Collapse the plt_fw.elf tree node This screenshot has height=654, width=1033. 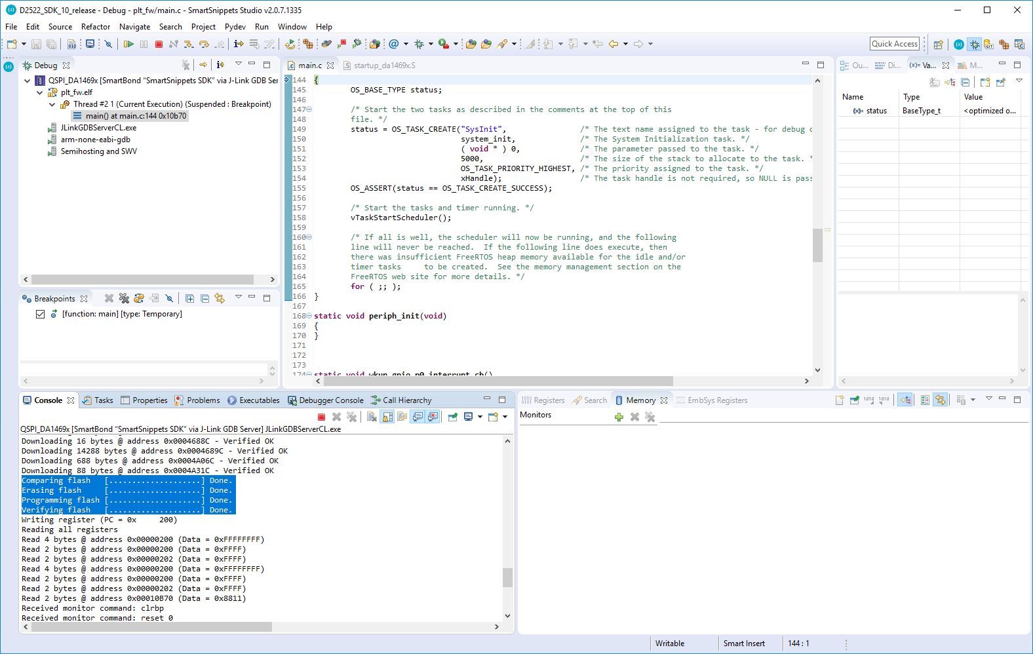click(x=40, y=92)
